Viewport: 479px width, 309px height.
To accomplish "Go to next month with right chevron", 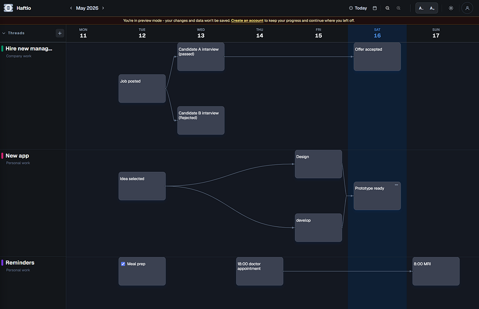I will coord(103,8).
